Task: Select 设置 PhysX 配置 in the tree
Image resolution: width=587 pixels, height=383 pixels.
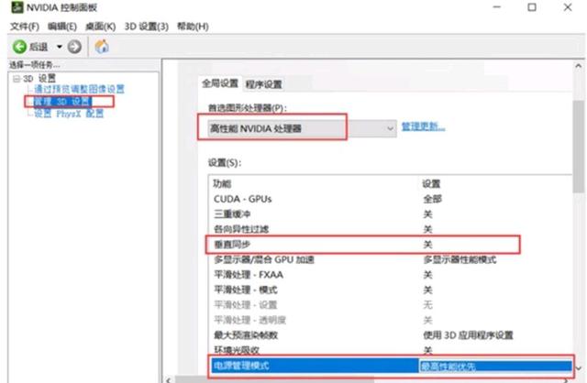Action: [69, 114]
